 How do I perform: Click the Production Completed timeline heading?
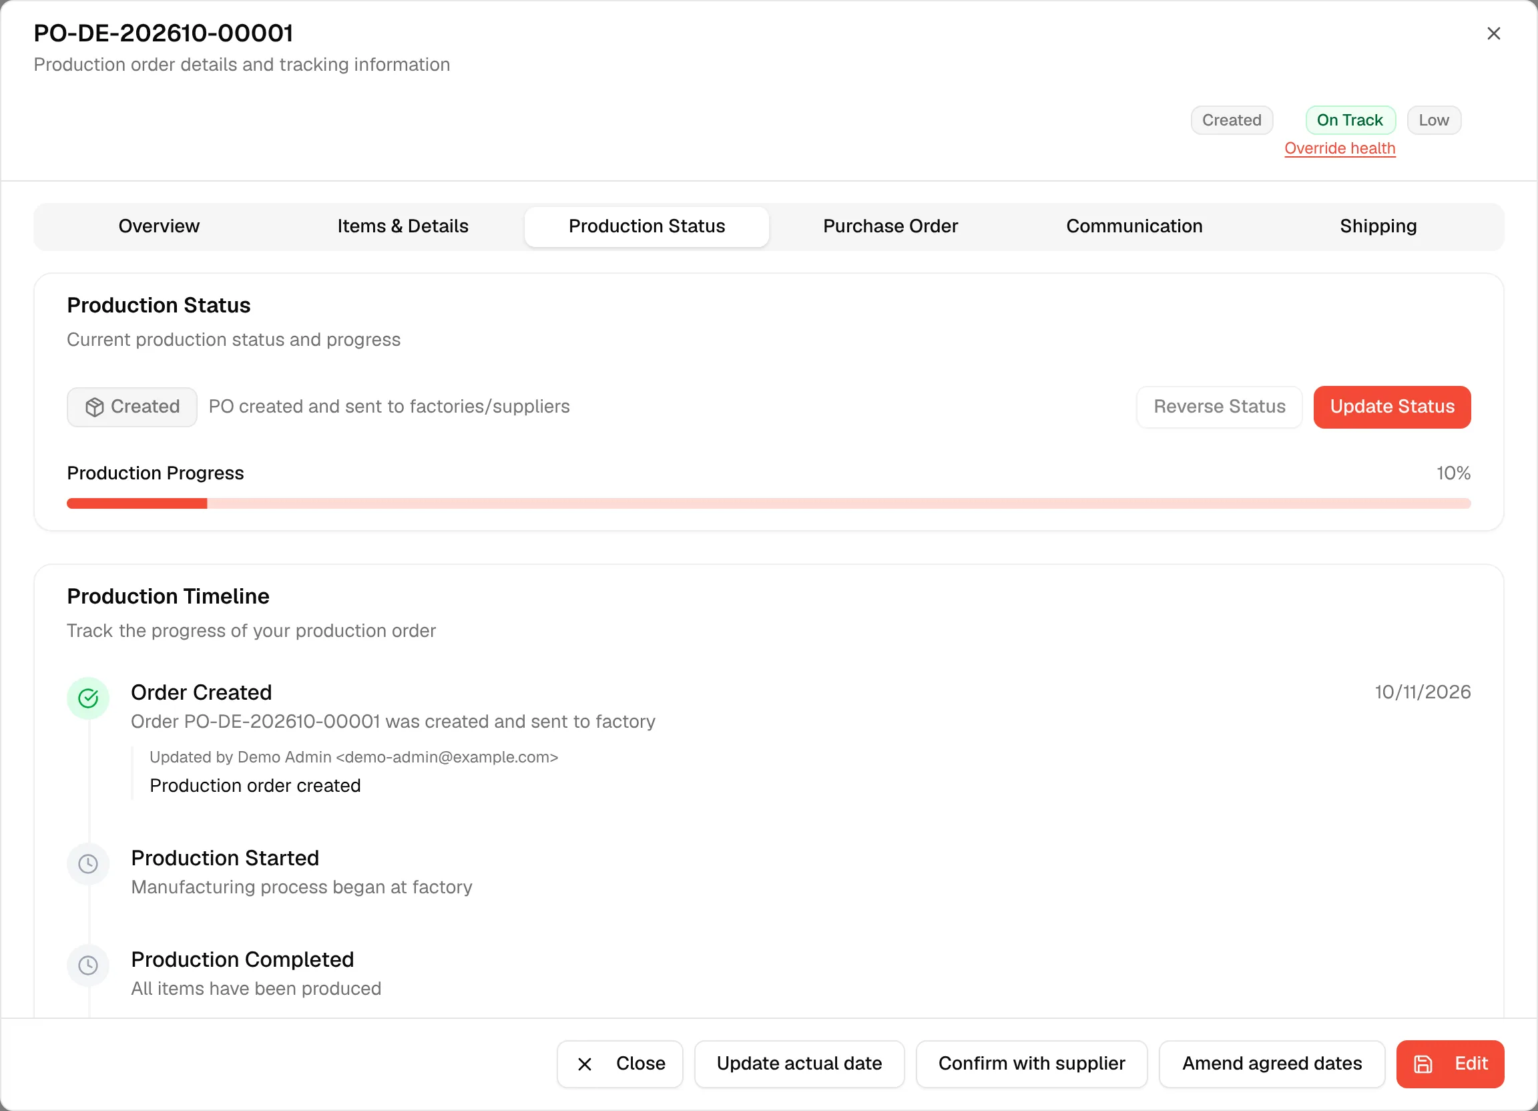tap(242, 959)
